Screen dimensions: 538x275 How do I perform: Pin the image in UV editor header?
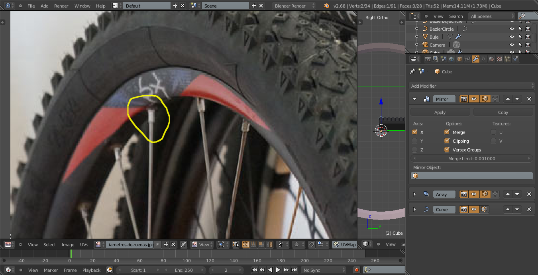pos(184,244)
